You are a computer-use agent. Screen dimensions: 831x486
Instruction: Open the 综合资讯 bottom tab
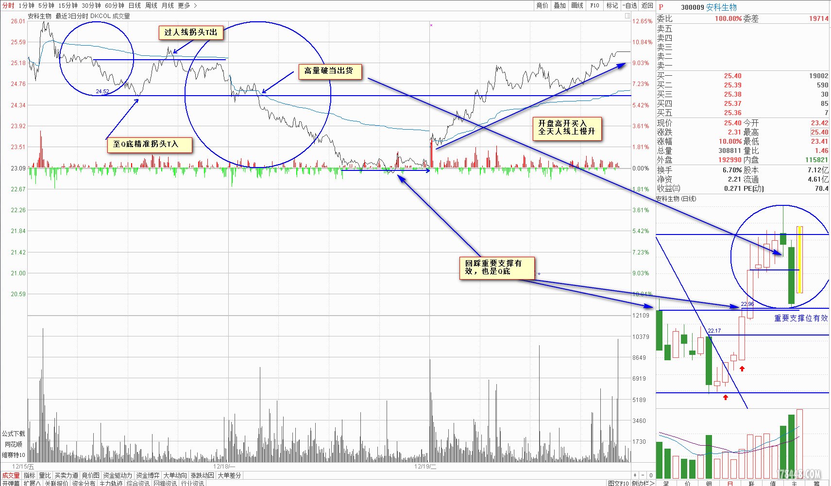point(138,483)
